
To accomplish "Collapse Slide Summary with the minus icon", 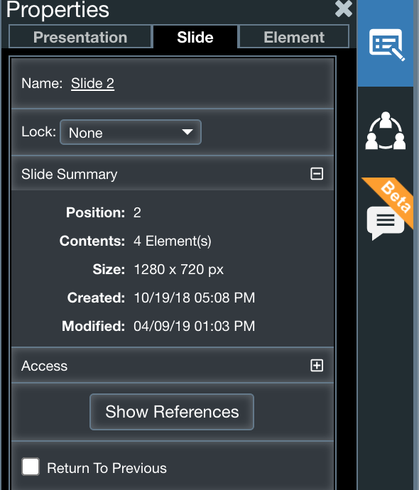I will click(317, 174).
